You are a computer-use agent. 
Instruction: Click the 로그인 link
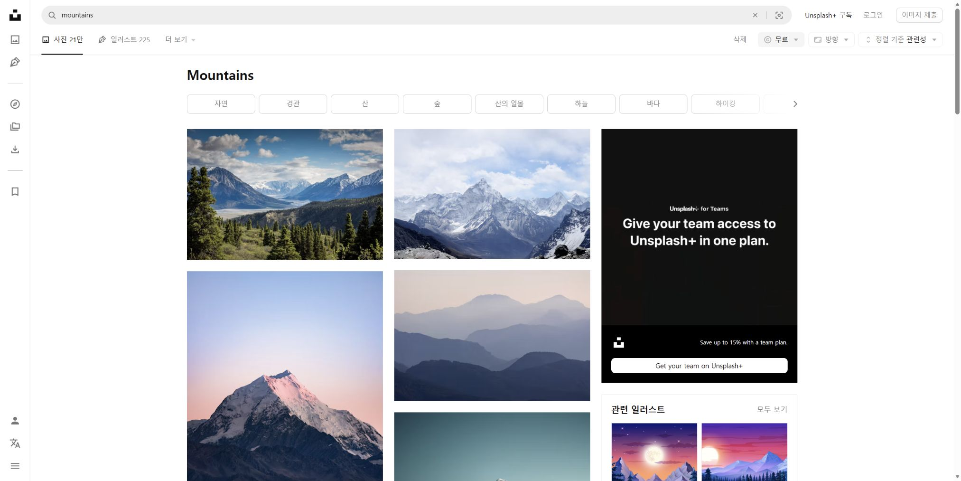click(873, 15)
